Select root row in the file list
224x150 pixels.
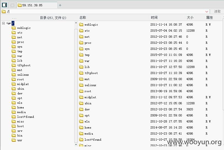150,91
